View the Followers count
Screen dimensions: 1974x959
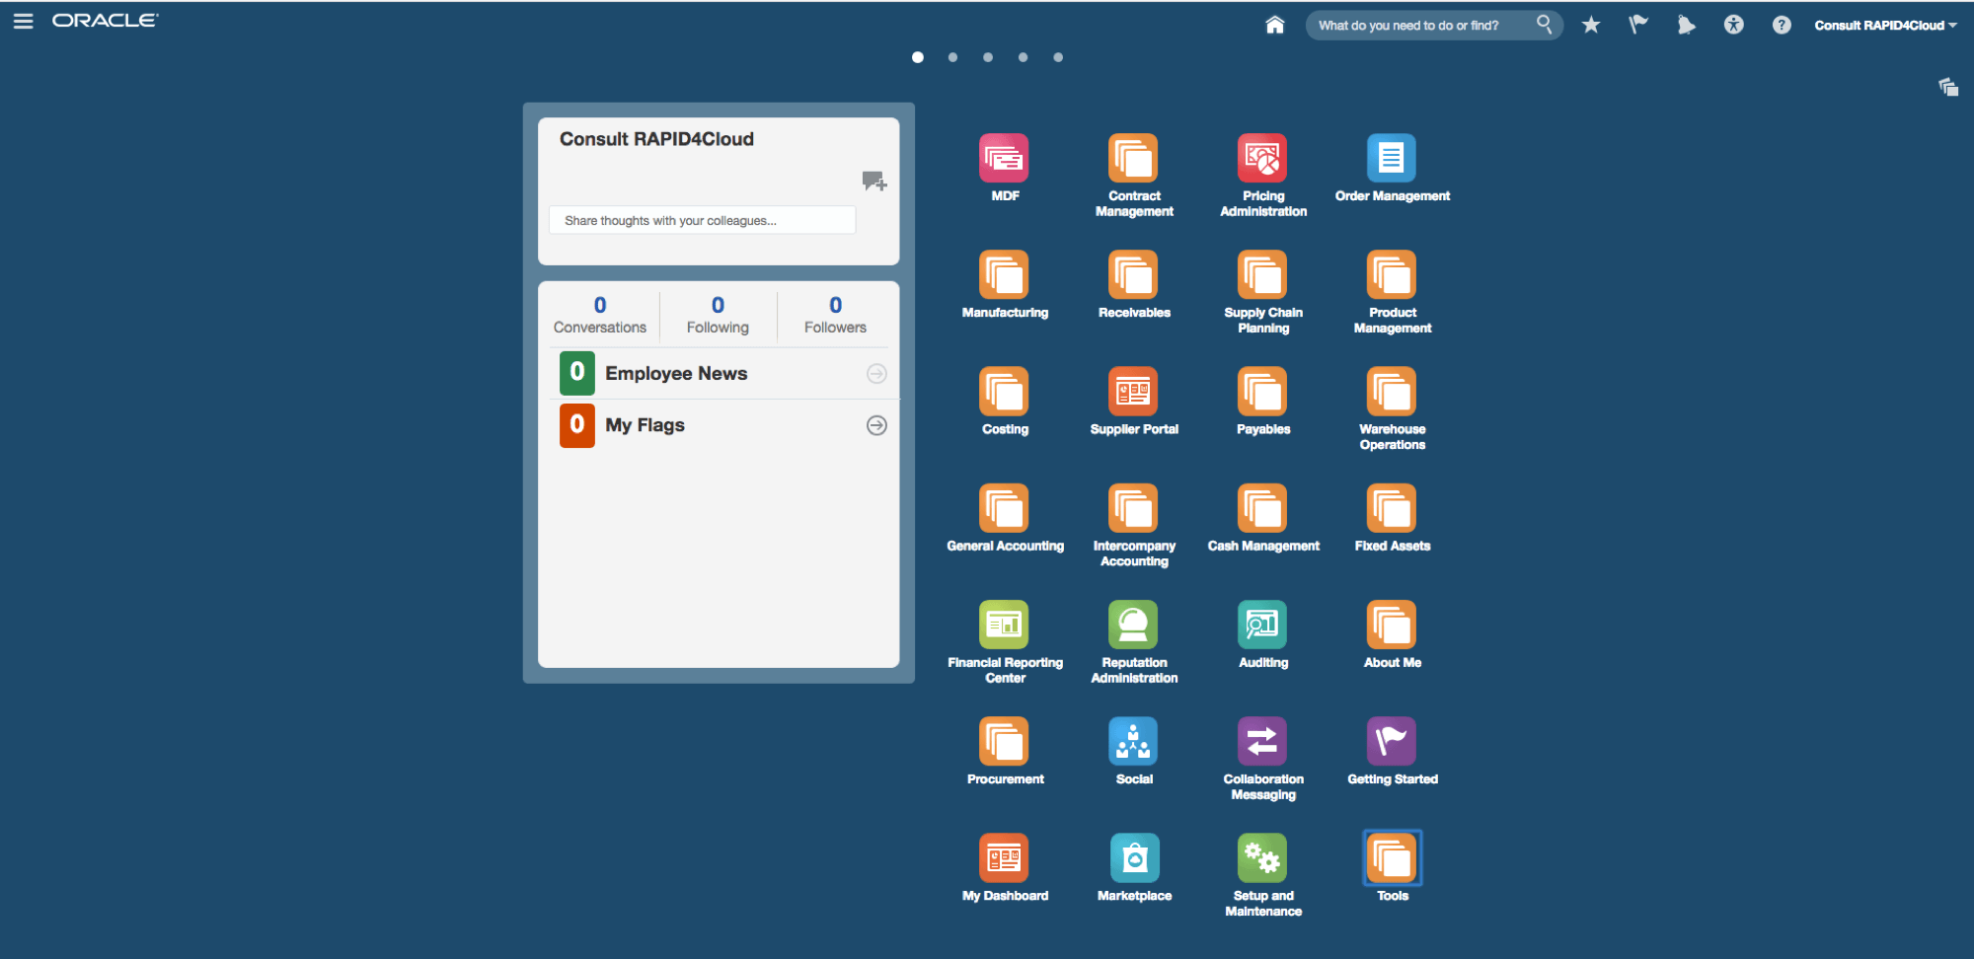(x=835, y=316)
